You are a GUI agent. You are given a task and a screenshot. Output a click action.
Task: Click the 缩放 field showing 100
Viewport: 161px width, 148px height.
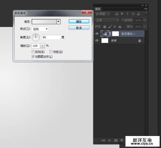(36, 46)
